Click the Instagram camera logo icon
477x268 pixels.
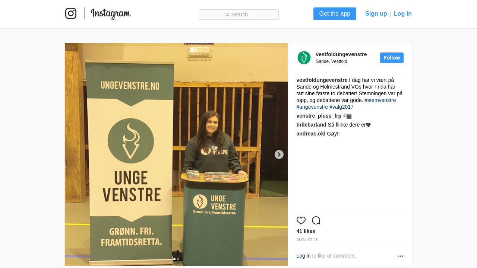(x=71, y=13)
